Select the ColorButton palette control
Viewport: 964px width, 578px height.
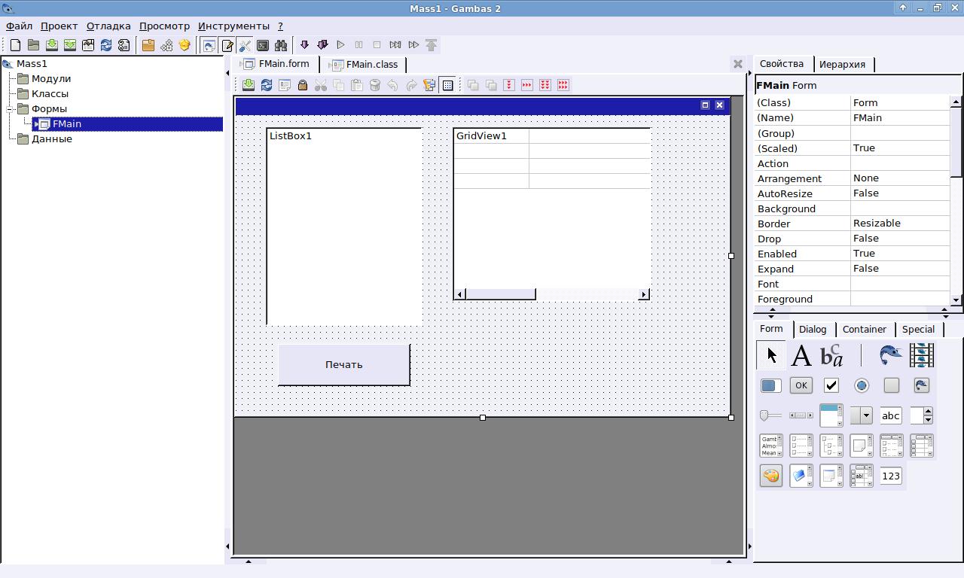(771, 476)
